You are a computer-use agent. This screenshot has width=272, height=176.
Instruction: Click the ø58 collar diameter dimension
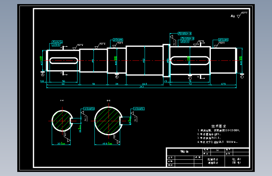click(x=168, y=60)
